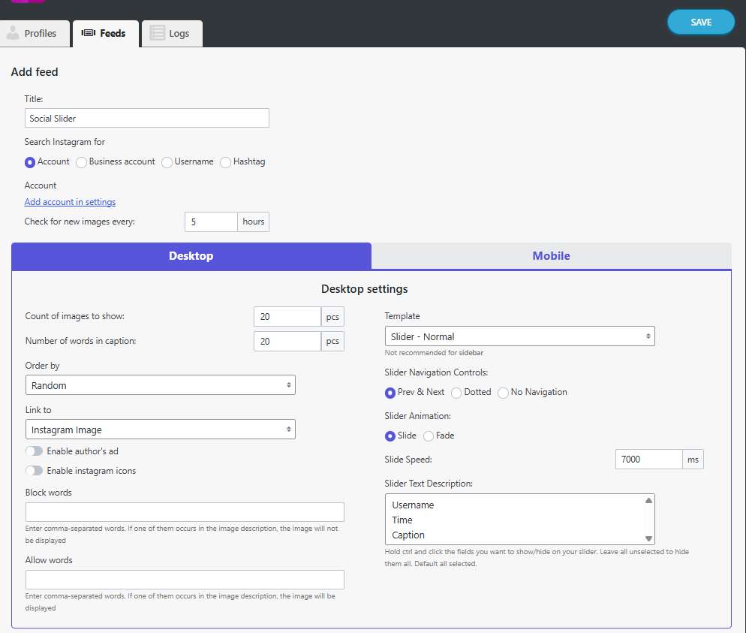The image size is (746, 633).
Task: Open the Add account in settings link
Action: pyautogui.click(x=70, y=201)
